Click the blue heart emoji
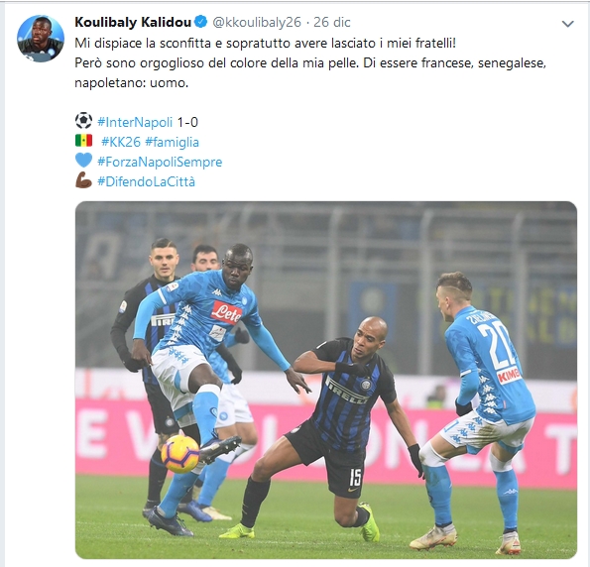 point(83,161)
